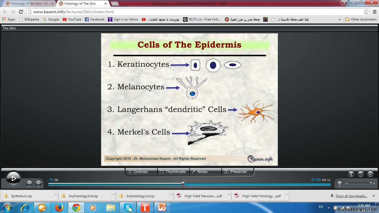
Task: Open Firefox from the Windows taskbar
Action: click(59, 207)
